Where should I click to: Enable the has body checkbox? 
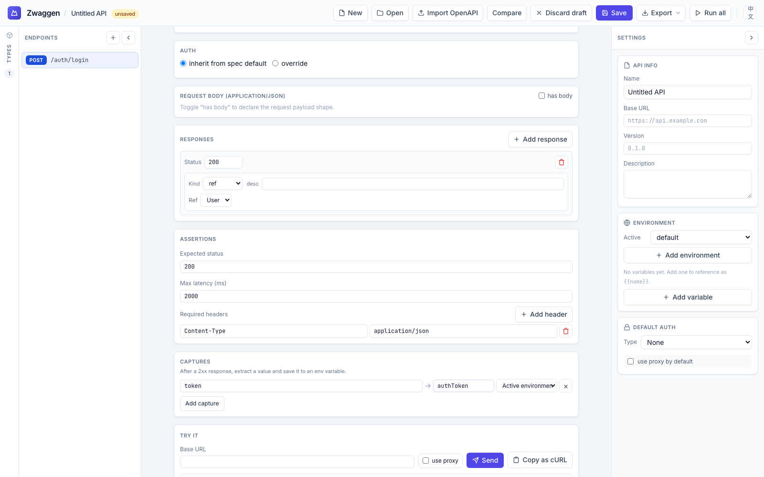[x=541, y=96]
